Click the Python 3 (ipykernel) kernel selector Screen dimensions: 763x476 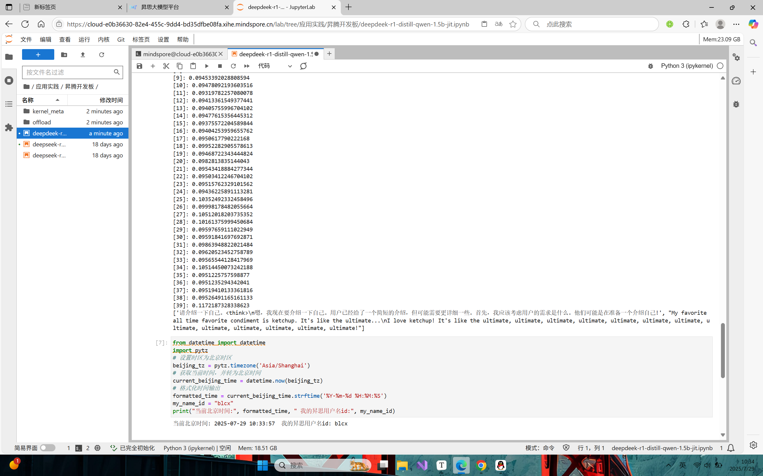687,66
